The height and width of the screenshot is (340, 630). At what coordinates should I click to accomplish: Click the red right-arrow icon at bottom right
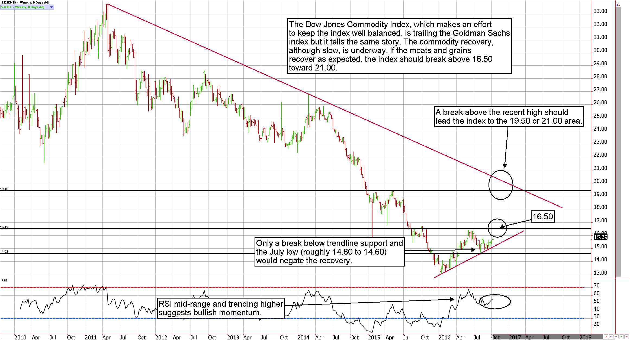tap(606, 336)
